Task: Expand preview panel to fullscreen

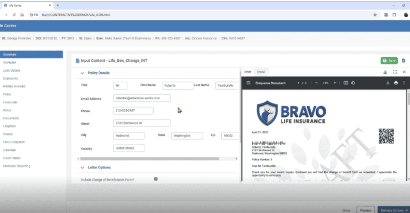Action: tap(395, 72)
